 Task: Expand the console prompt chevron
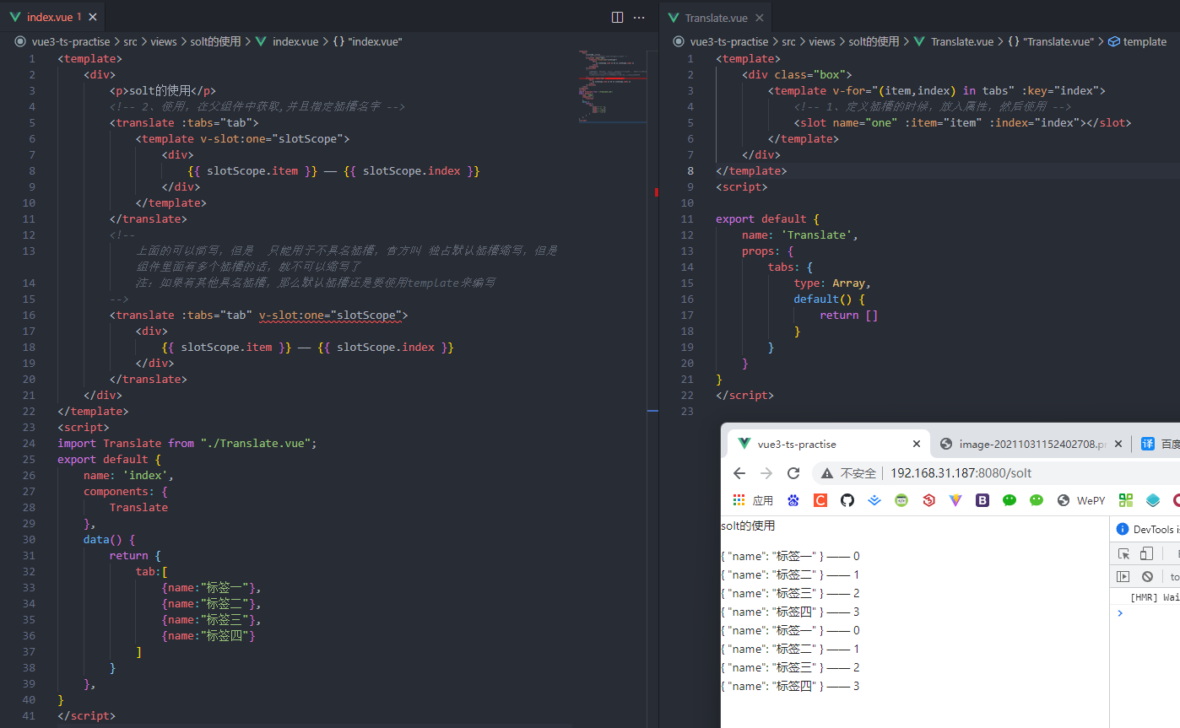tap(1120, 613)
